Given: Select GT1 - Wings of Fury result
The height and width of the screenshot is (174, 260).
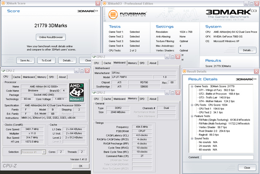Looking at the screenshot, I should pos(216,90).
